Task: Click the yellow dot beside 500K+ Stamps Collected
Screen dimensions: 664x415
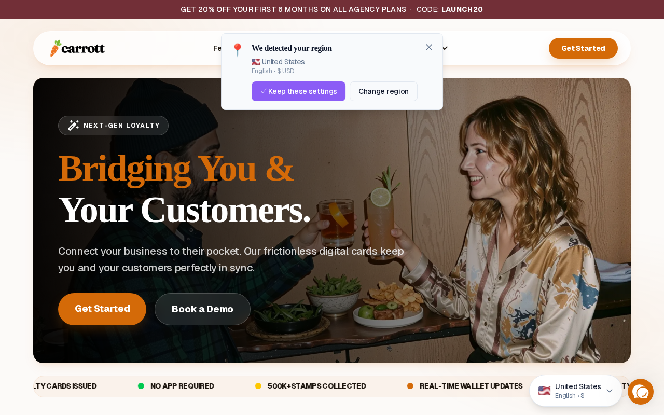Action: pos(258,386)
